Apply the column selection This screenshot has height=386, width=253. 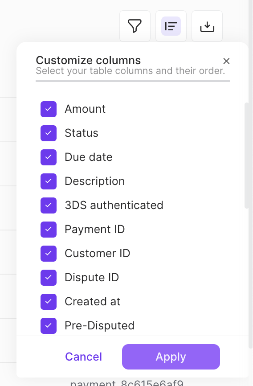point(171,357)
